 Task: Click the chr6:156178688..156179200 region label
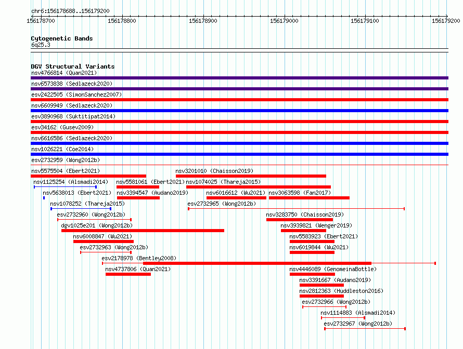(70, 11)
